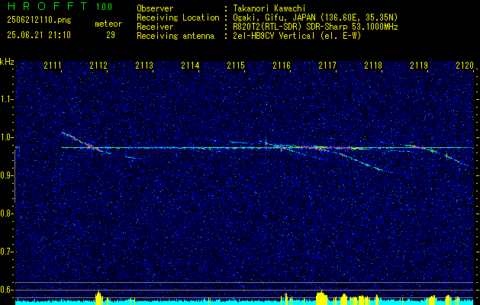
Task: Click frequency label 1.1
Action: pos(5,99)
